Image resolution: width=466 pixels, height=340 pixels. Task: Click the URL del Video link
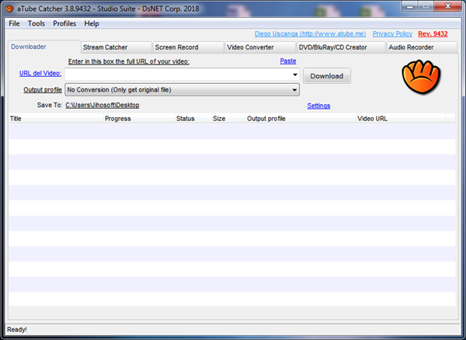(40, 73)
